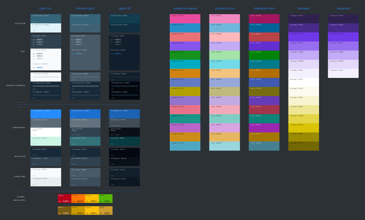Pick the 07 Sequential palest lavender swatch

(x=343, y=73)
